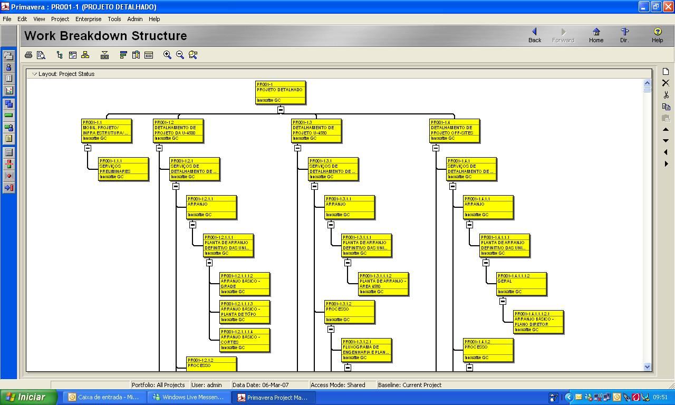Image resolution: width=675 pixels, height=405 pixels.
Task: Click the Bars formatting icon
Action: 123,55
